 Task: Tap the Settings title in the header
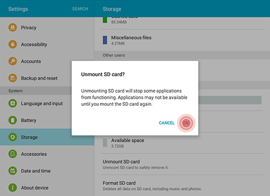pos(18,9)
